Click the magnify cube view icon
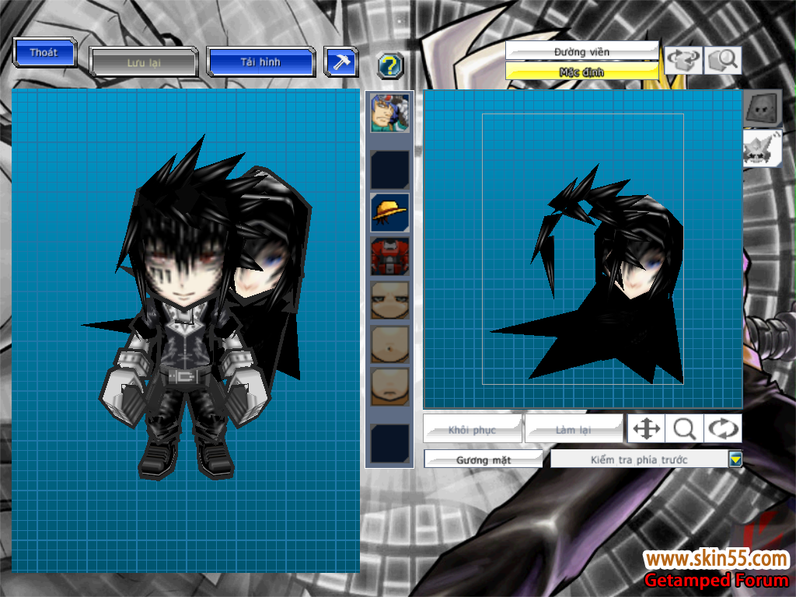 (722, 61)
